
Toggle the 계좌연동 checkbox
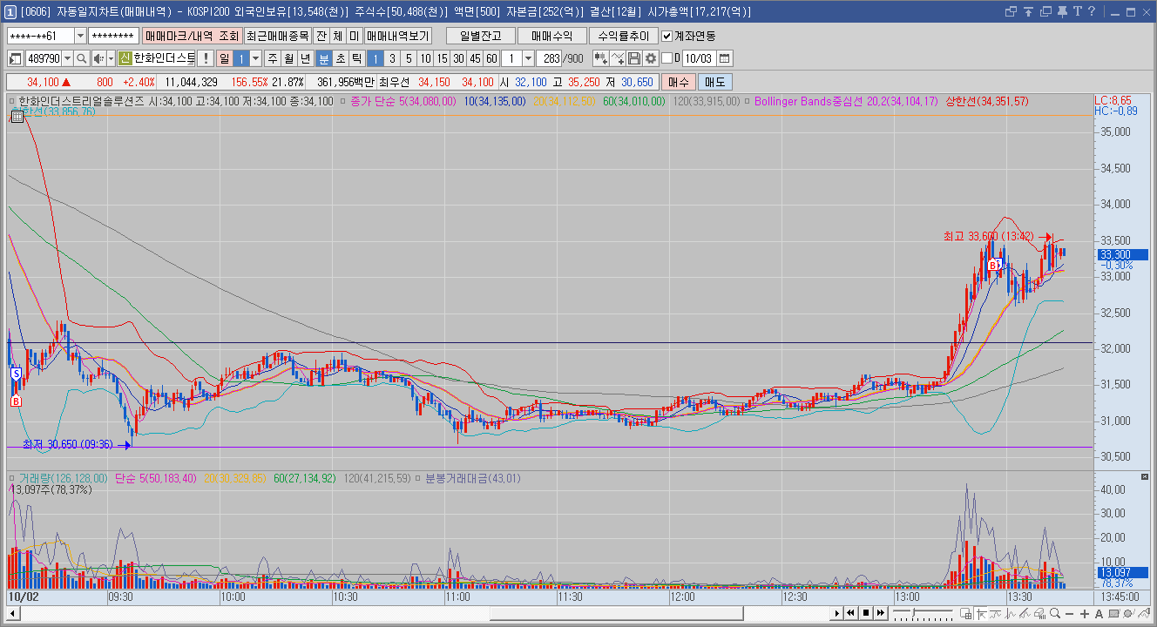pos(666,36)
